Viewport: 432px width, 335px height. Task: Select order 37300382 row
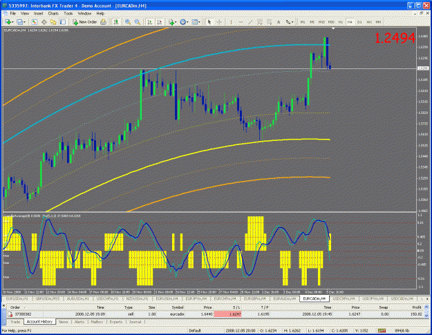tap(216, 314)
